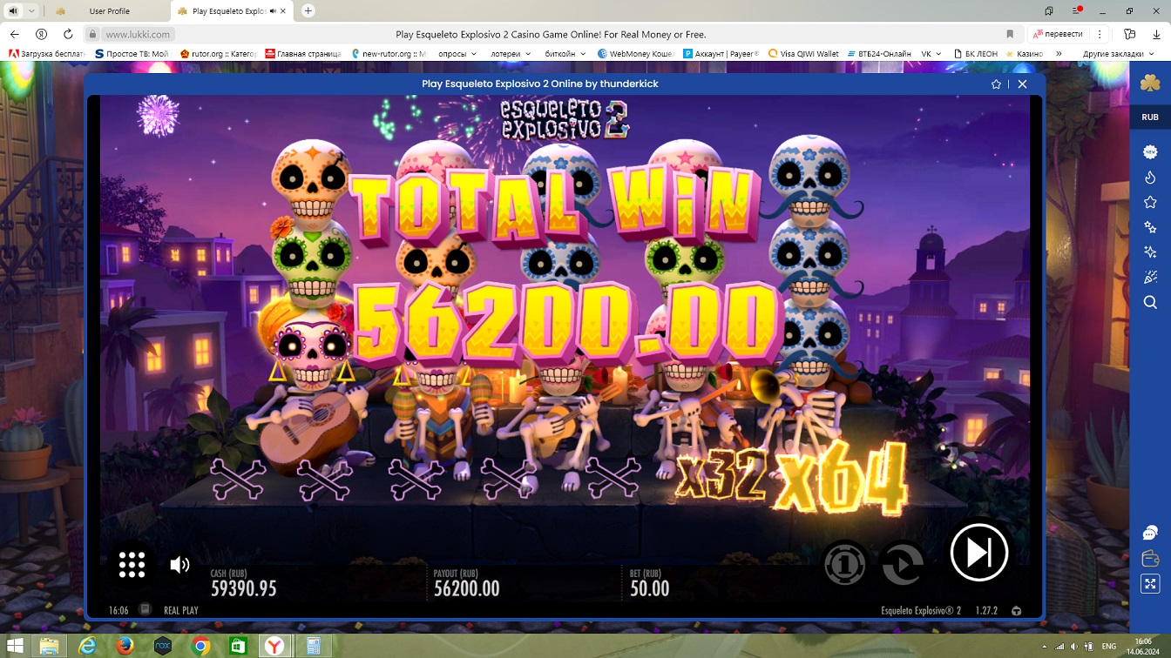Open favorites star in the sidebar
Screen dimensions: 1171x658
(1150, 202)
